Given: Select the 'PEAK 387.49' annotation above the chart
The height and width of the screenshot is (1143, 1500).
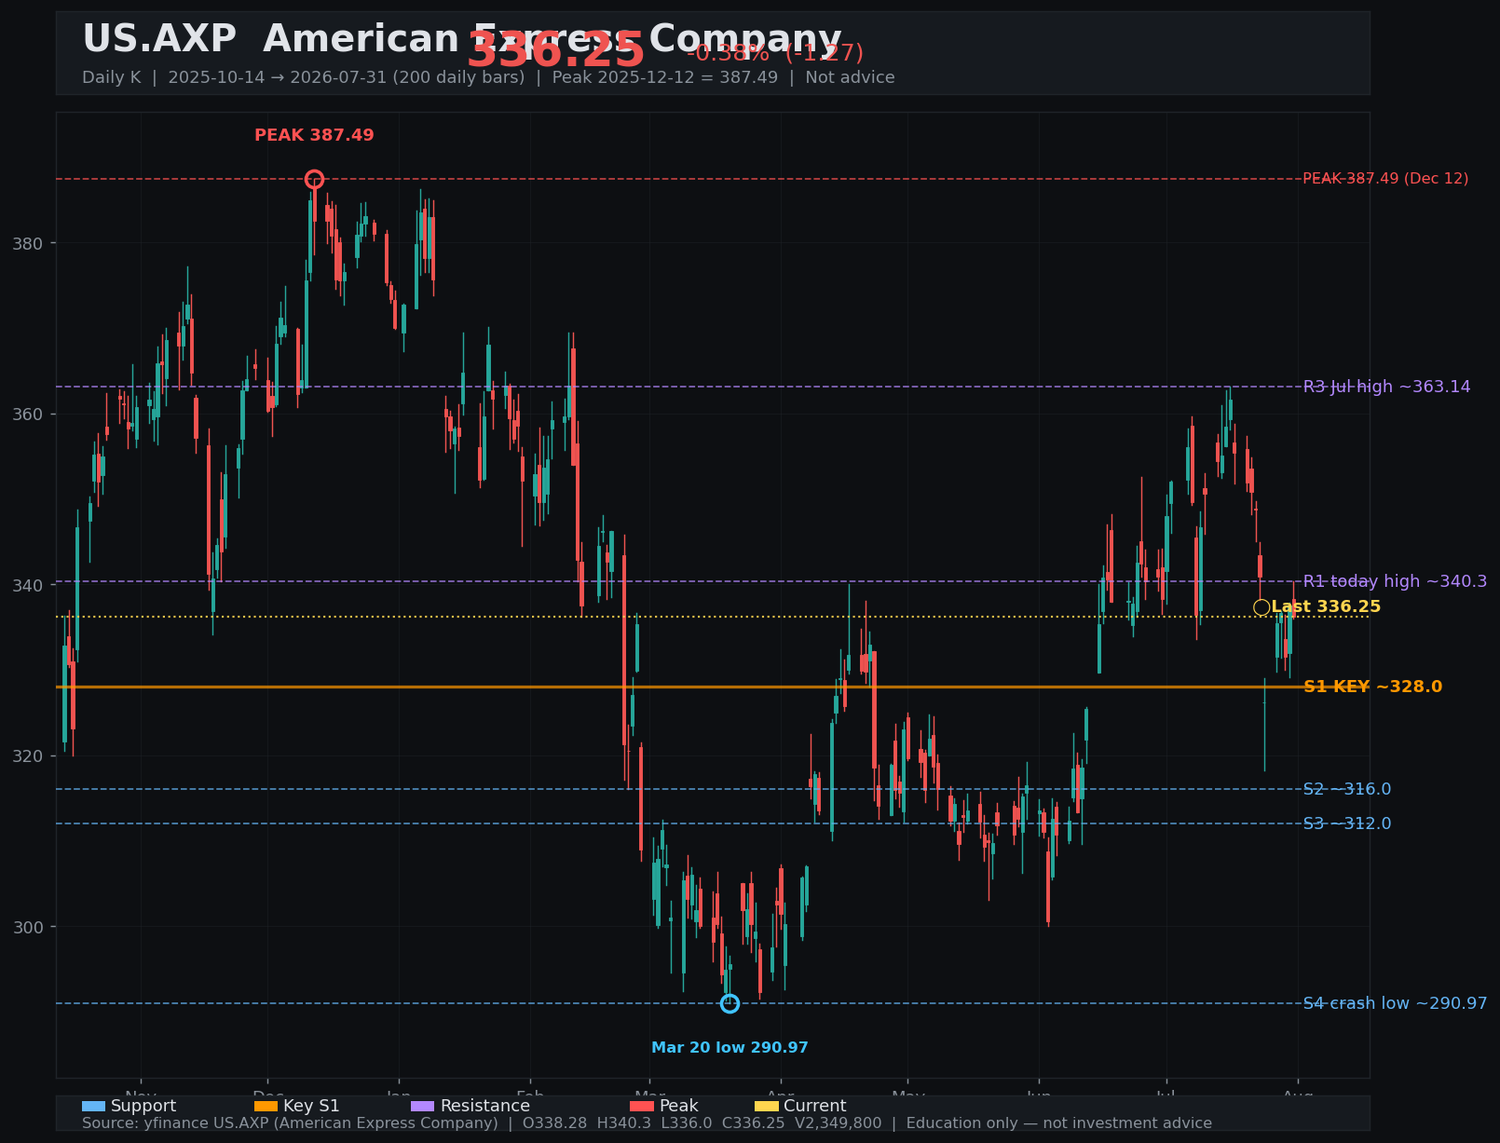Looking at the screenshot, I should pyautogui.click(x=314, y=135).
